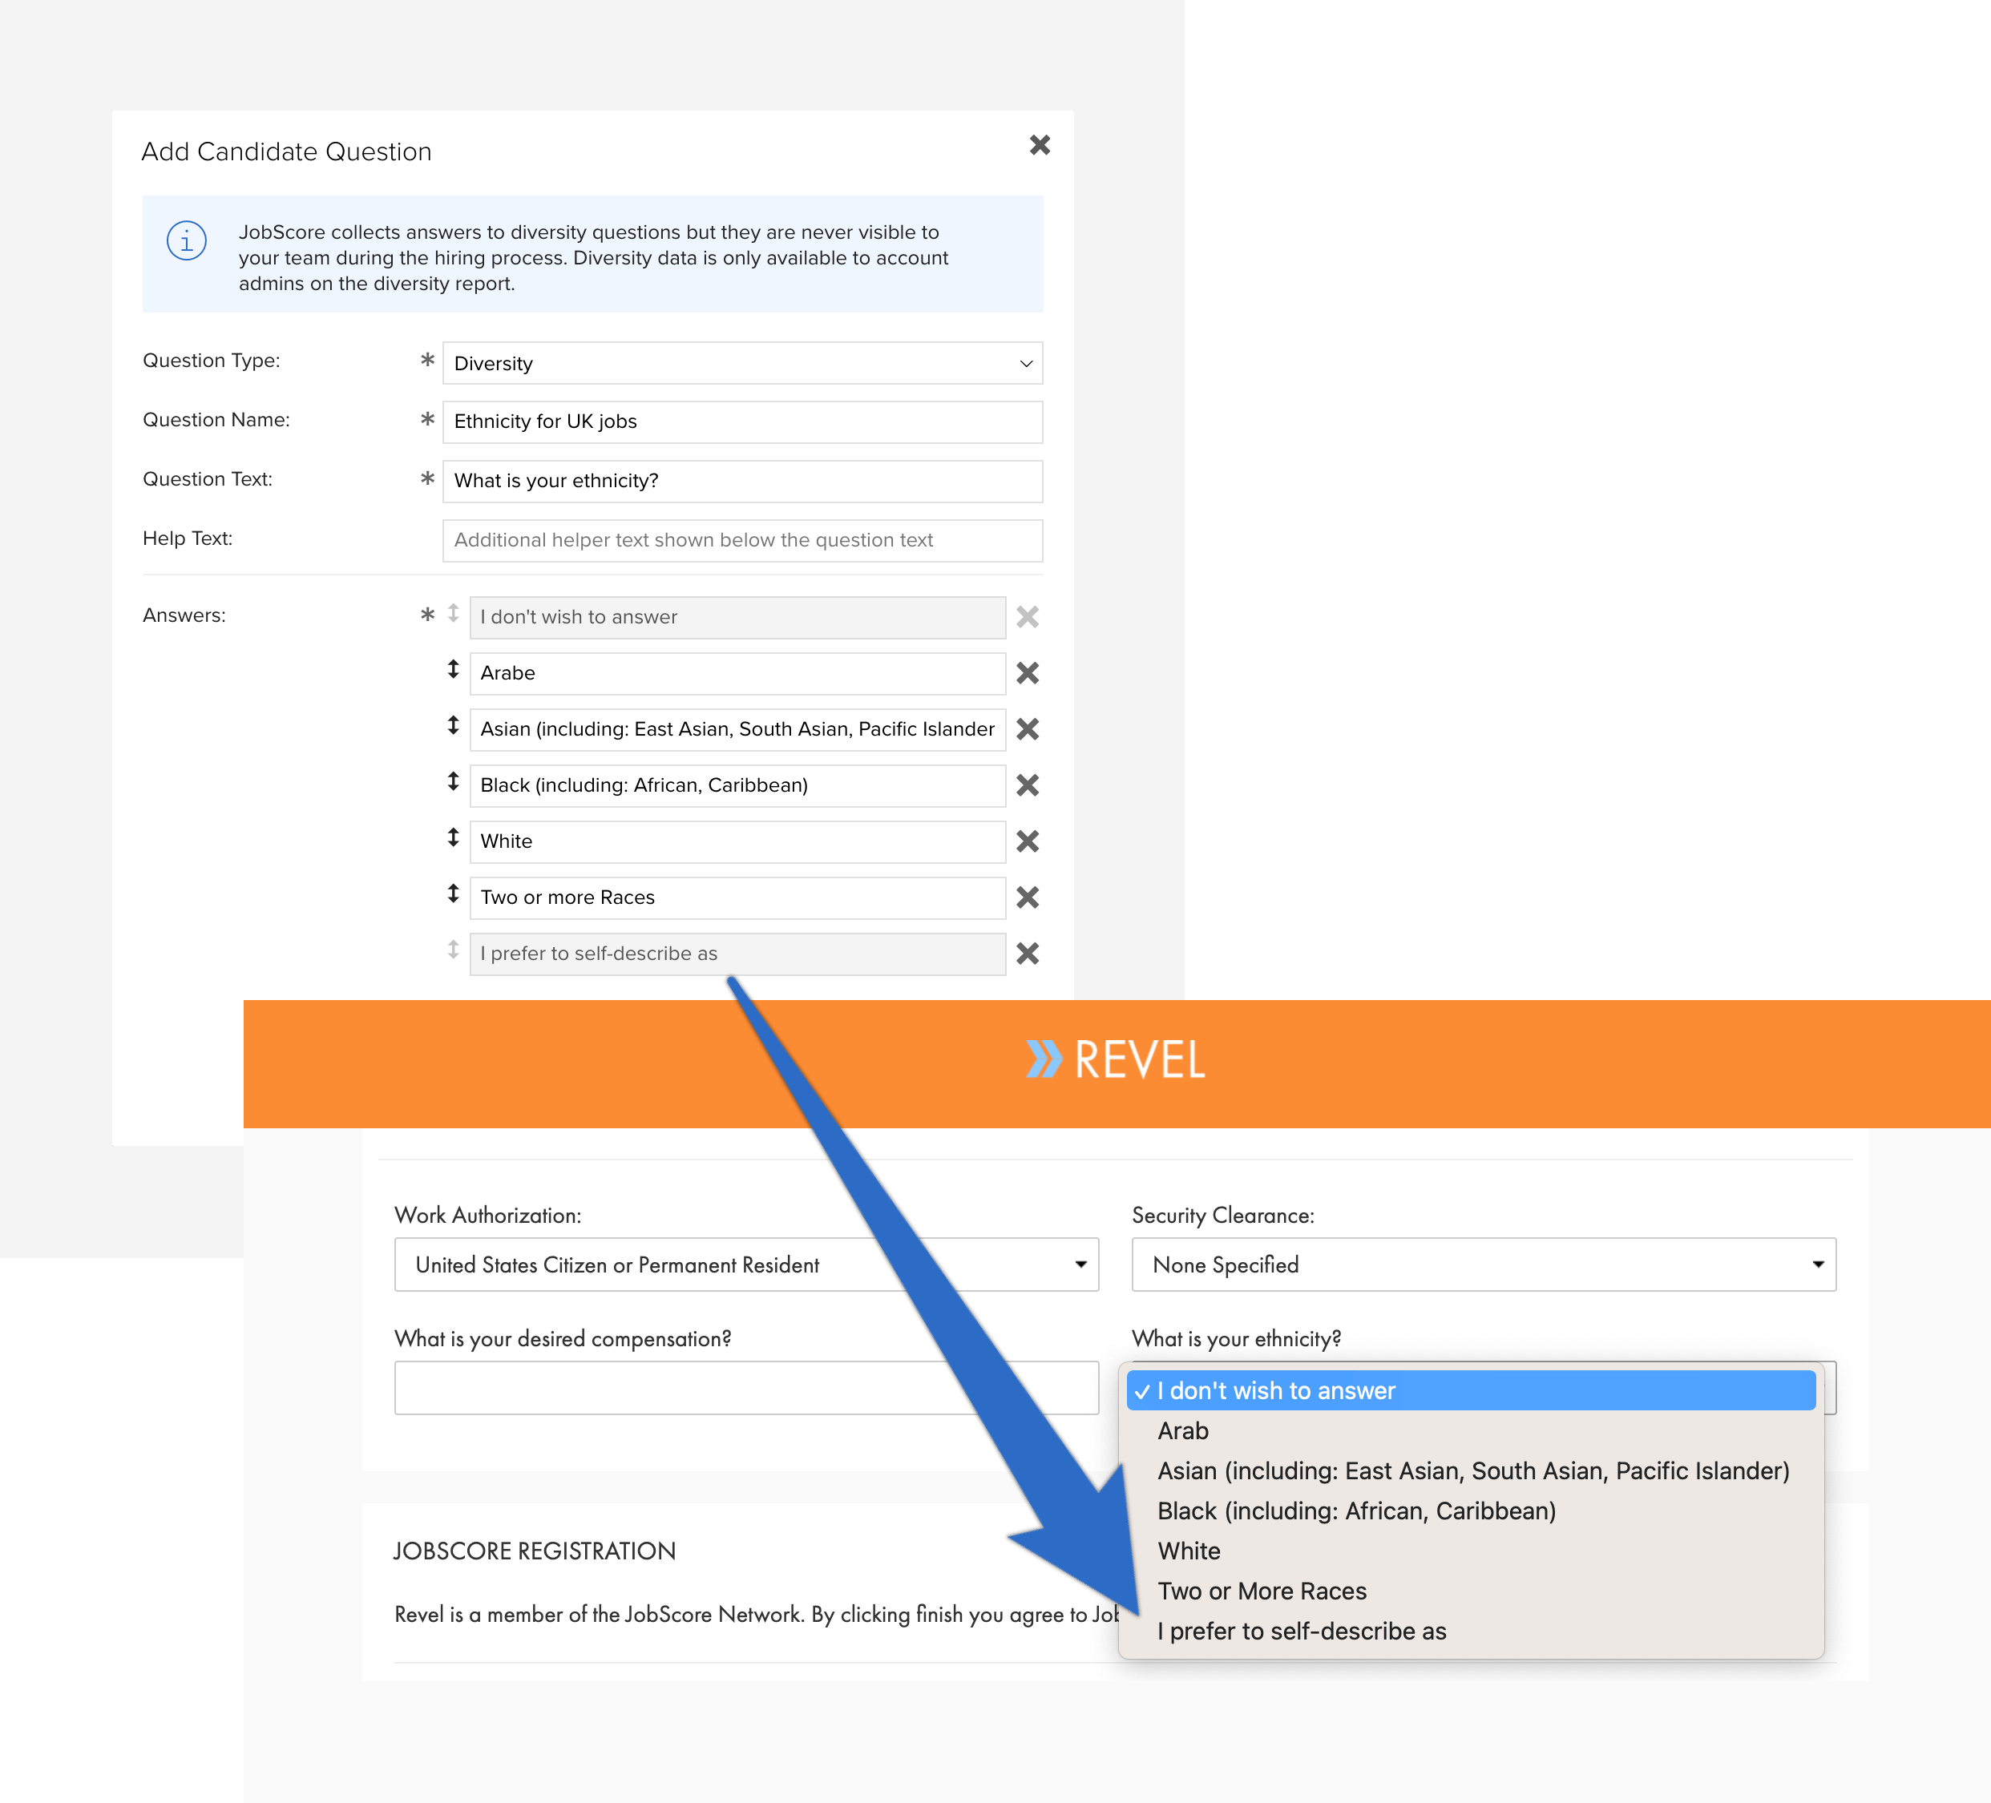The width and height of the screenshot is (1991, 1803).
Task: Open the Security Clearance dropdown
Action: point(1483,1264)
